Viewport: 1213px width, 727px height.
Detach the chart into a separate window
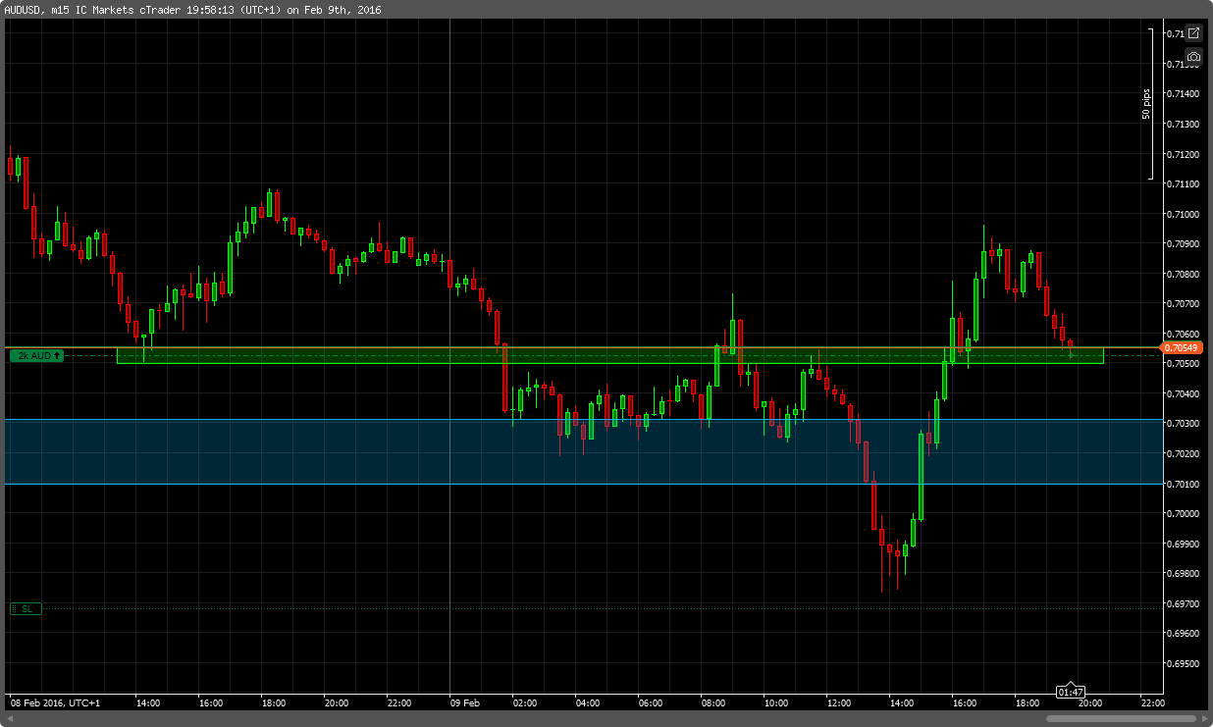(x=1193, y=33)
